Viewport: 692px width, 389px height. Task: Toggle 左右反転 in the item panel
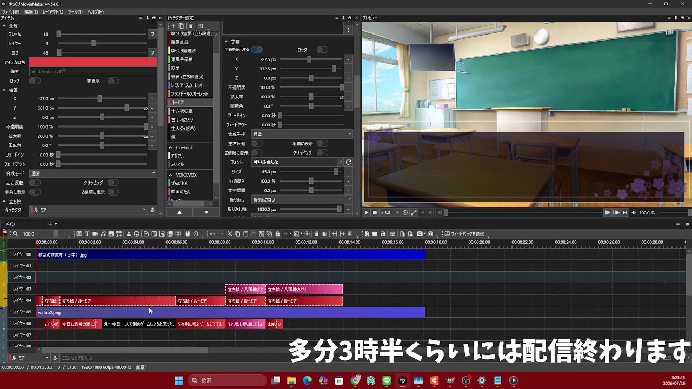pos(35,183)
